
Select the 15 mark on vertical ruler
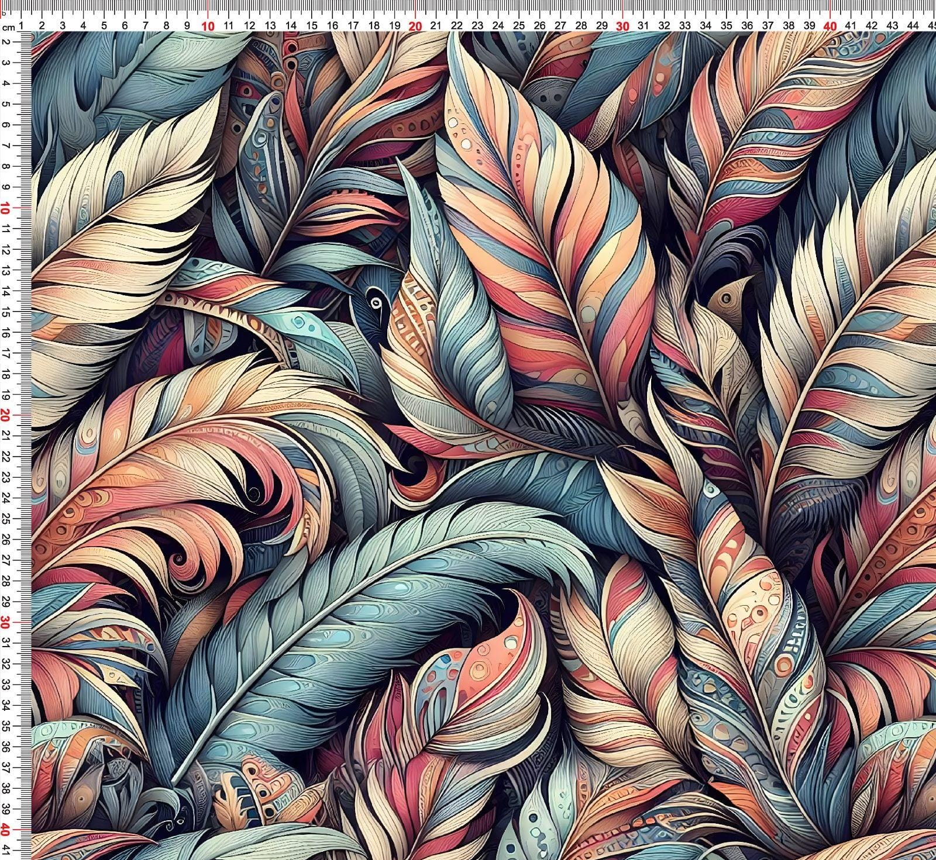pos(7,312)
